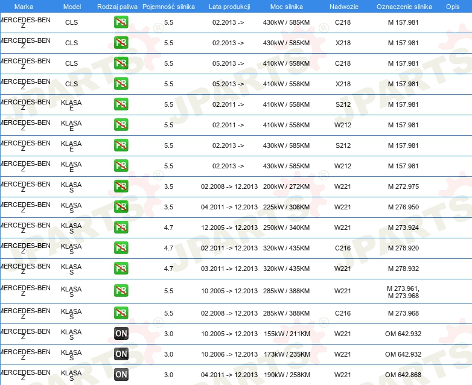472x385 pixels.
Task: Click the petrol icon in the M 278.920 row
Action: coord(121,248)
